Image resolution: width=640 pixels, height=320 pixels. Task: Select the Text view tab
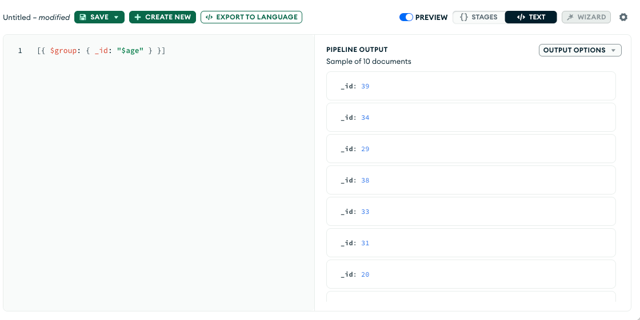pos(530,17)
